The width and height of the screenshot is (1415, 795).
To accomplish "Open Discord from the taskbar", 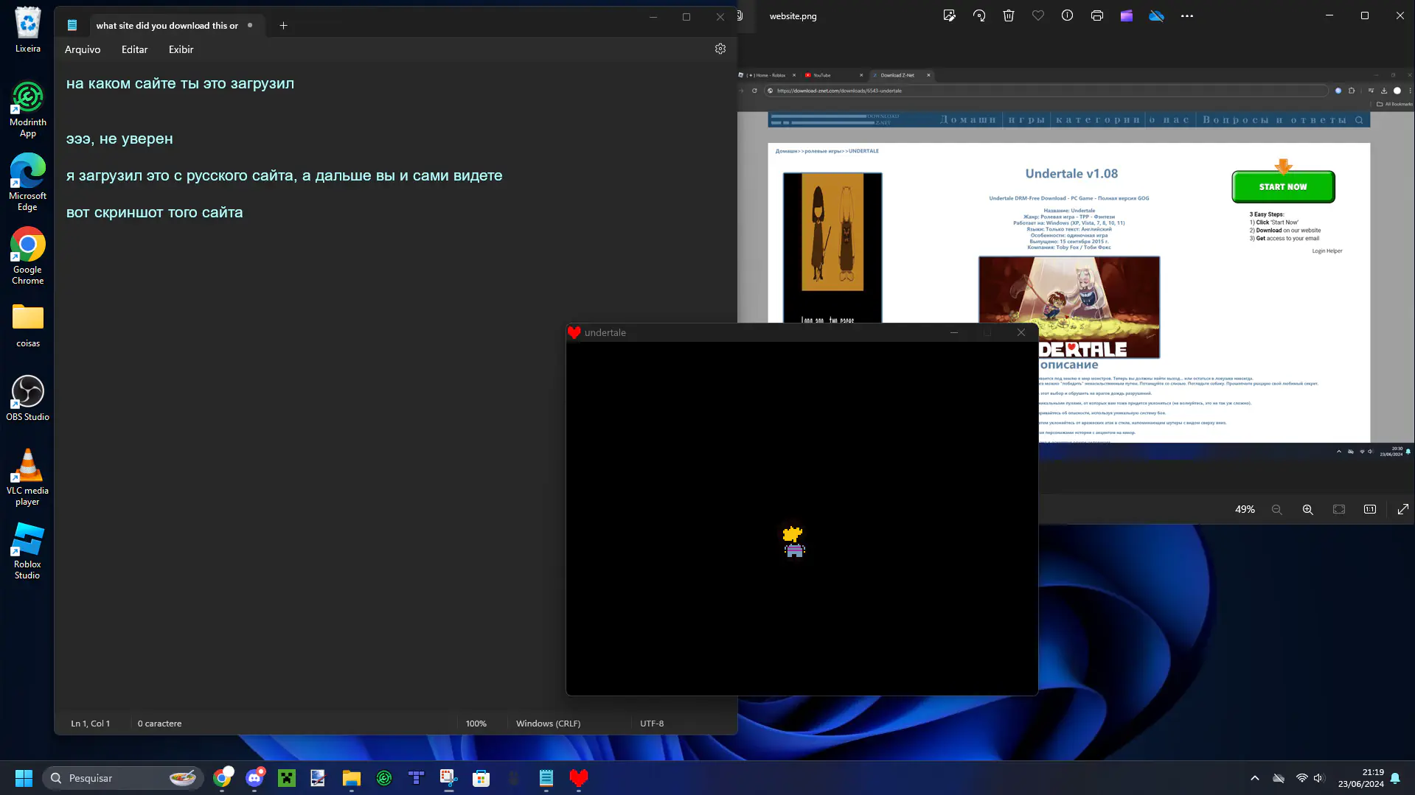I will (x=255, y=778).
